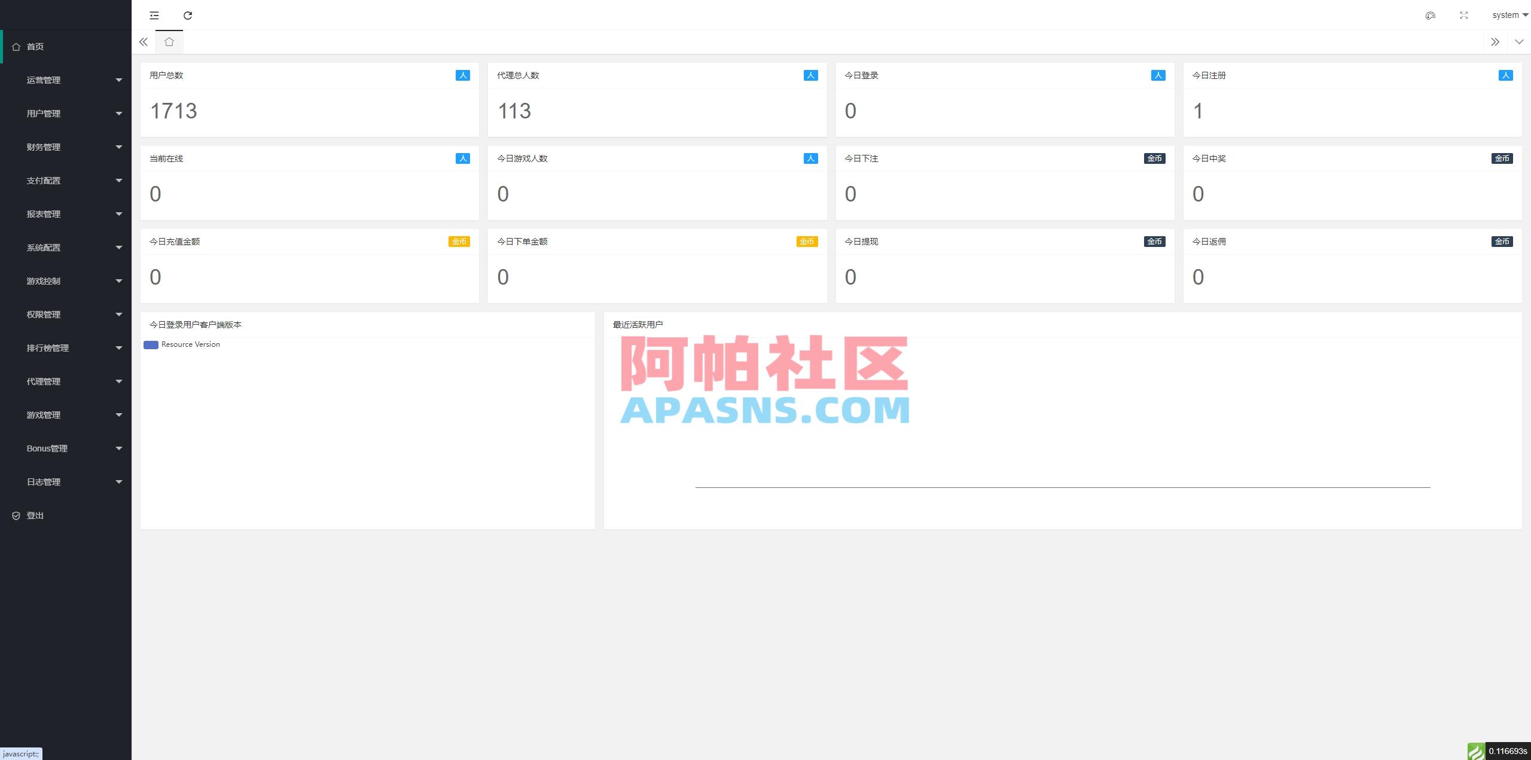
Task: Toggle fullscreen with the expand icon
Action: click(1464, 15)
